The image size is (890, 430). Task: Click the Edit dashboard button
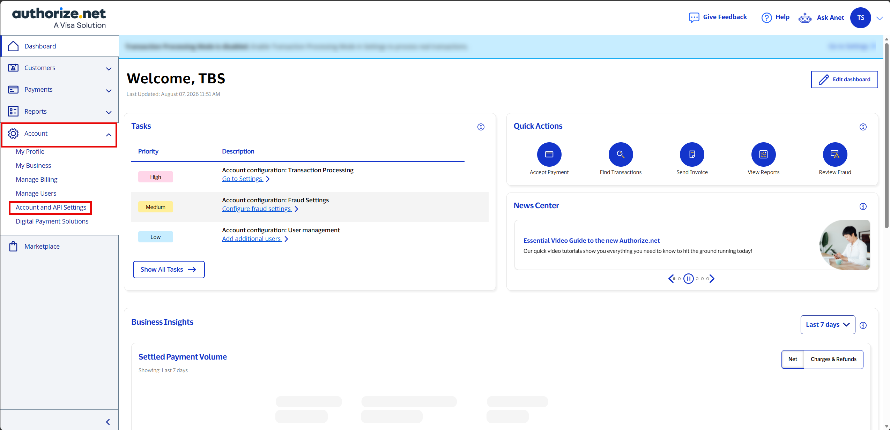[x=844, y=80]
